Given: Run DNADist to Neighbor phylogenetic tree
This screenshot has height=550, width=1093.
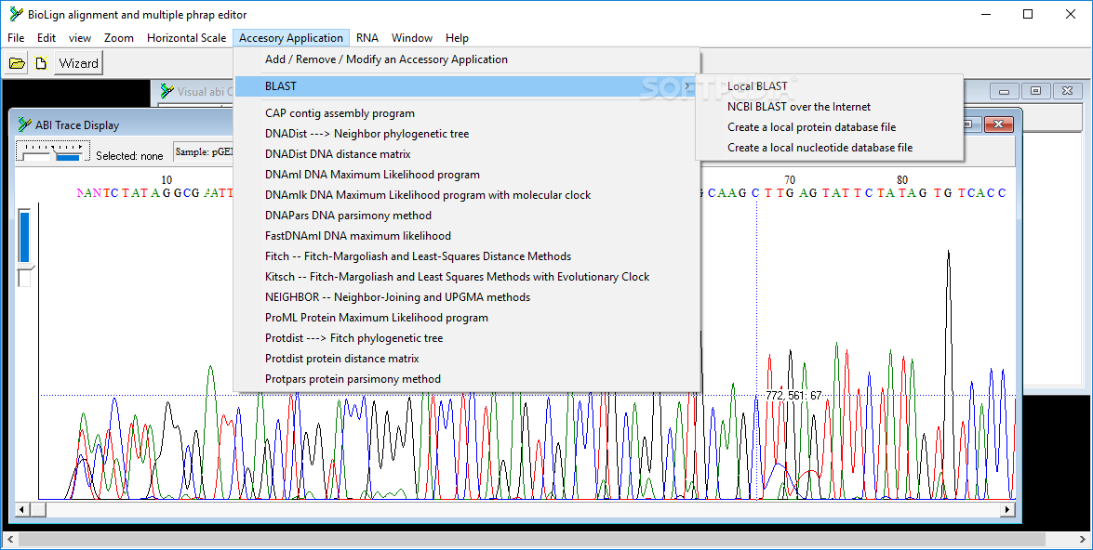Looking at the screenshot, I should coord(467,134).
